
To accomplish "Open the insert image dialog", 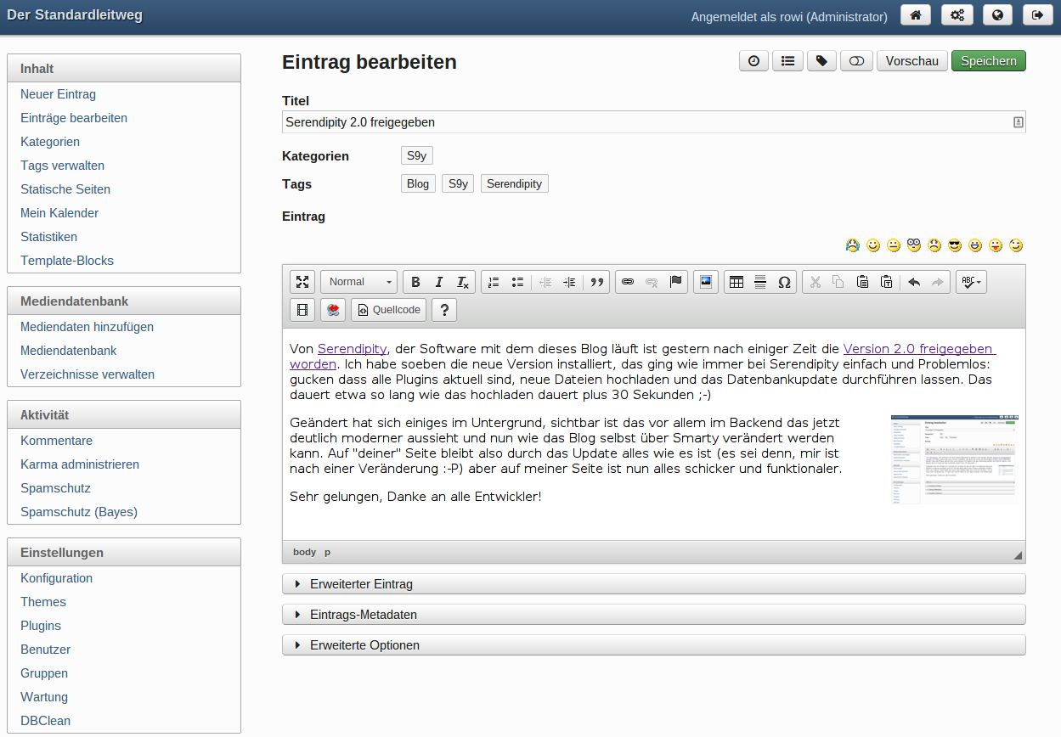I will (705, 282).
